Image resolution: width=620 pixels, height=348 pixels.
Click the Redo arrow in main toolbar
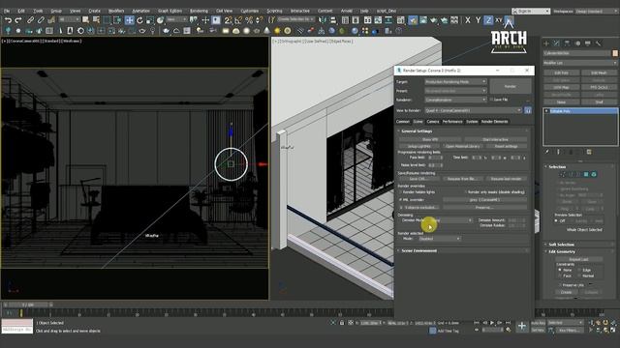tap(18, 19)
